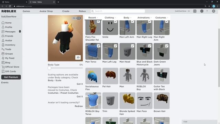The image size is (220, 124).
Task: Uncheck Man Right Leg item
Action: 150,21
